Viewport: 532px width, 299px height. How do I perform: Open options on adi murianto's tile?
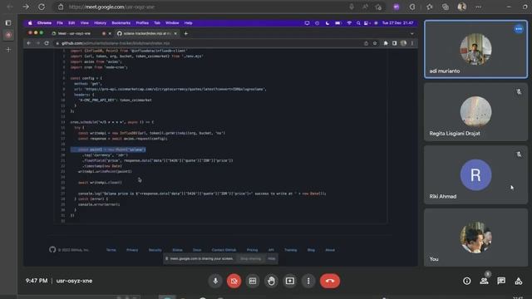click(519, 29)
